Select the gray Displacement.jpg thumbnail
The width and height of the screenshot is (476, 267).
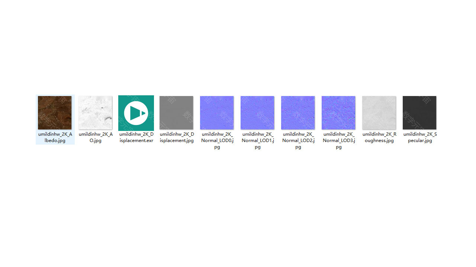tap(176, 113)
